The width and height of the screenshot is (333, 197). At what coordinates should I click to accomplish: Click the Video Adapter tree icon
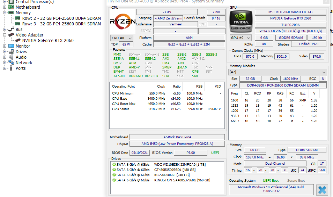pos(11,35)
